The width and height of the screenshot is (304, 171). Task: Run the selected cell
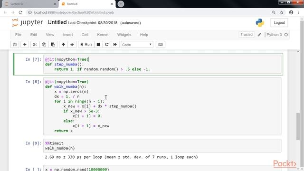[x=86, y=45]
